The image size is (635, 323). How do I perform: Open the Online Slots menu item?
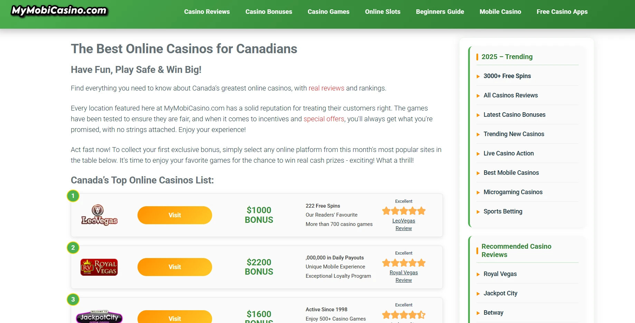click(x=382, y=12)
